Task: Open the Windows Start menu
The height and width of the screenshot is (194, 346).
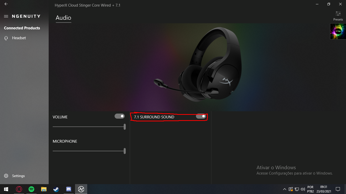Action: coord(6,189)
